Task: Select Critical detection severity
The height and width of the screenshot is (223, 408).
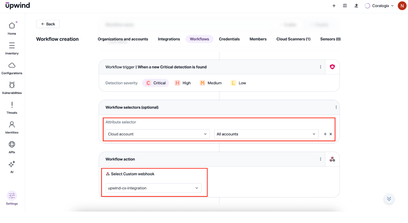Action: [x=155, y=83]
